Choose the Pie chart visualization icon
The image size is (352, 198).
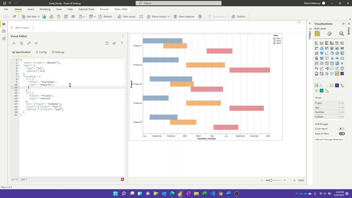(332, 53)
